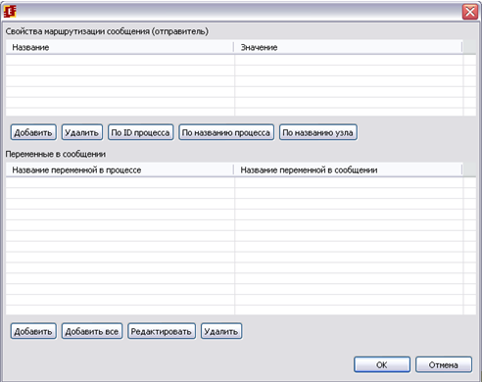Image resolution: width=482 pixels, height=382 pixels.
Task: Click Название переменной в процессе column header
Action: [x=120, y=170]
